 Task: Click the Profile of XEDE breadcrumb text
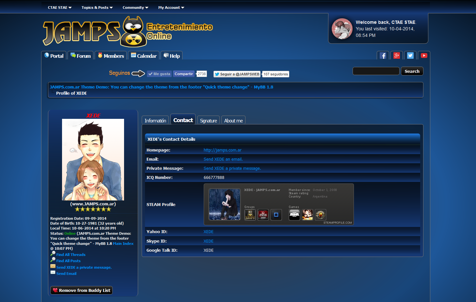click(71, 93)
